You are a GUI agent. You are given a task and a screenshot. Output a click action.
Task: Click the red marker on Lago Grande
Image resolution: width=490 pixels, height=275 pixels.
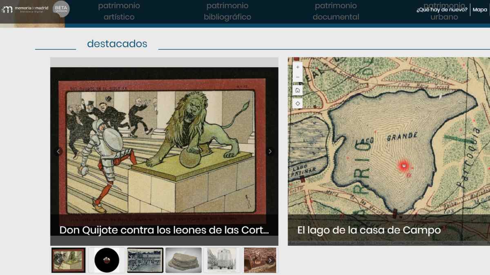pos(402,165)
